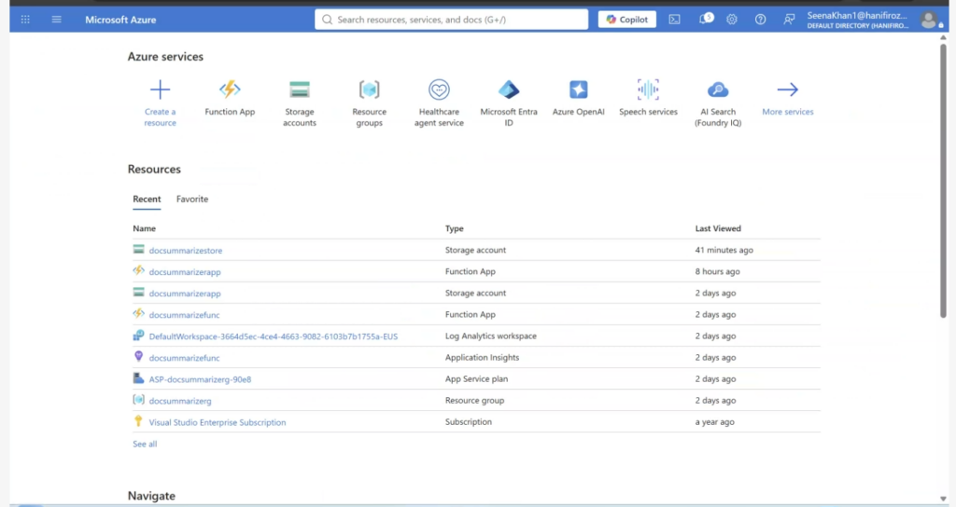
Task: Click the More services text link
Action: (788, 112)
